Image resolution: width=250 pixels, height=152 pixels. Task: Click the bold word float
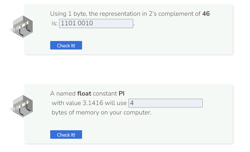click(x=84, y=94)
